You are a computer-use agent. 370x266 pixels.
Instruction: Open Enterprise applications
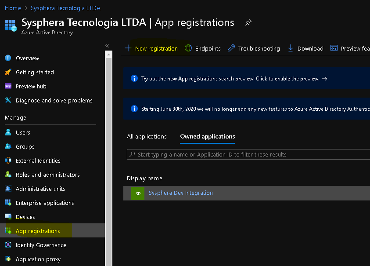coord(45,203)
